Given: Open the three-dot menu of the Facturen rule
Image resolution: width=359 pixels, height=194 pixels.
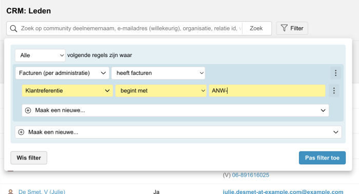Looking at the screenshot, I should 335,73.
